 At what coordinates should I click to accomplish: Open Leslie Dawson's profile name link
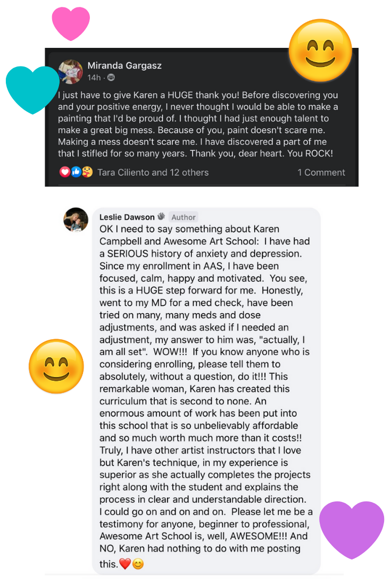tap(127, 217)
